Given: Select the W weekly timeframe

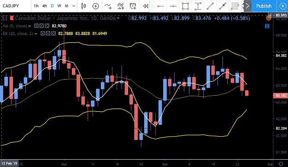Looking at the screenshot, I should click(59, 6).
